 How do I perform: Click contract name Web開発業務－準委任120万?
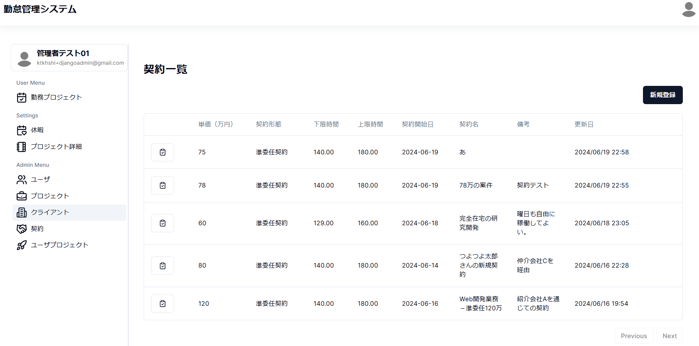(481, 304)
